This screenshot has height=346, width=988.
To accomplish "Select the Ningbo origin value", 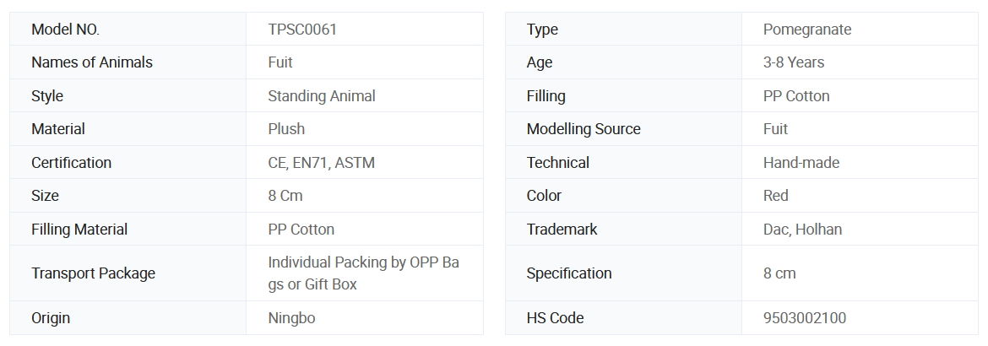I will [x=291, y=318].
